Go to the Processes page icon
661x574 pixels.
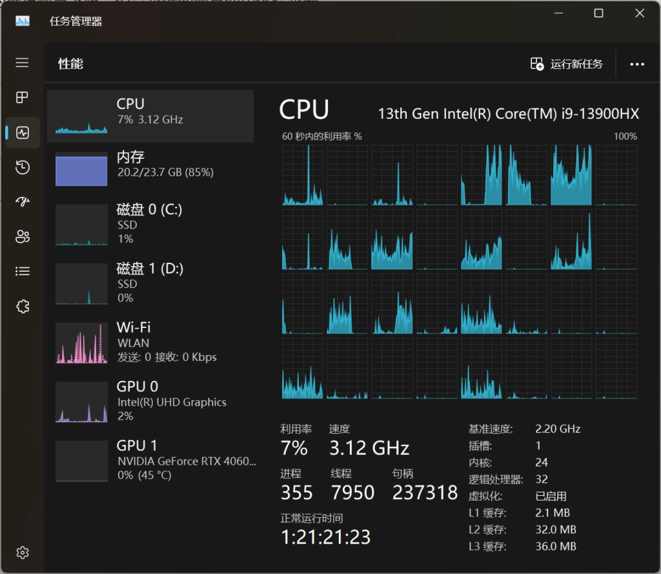click(23, 97)
